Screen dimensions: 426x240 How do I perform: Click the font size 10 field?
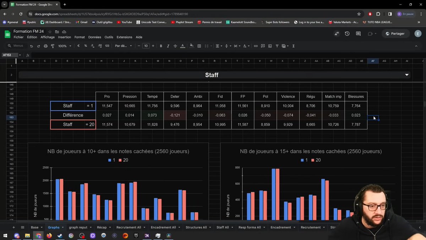coord(146,46)
